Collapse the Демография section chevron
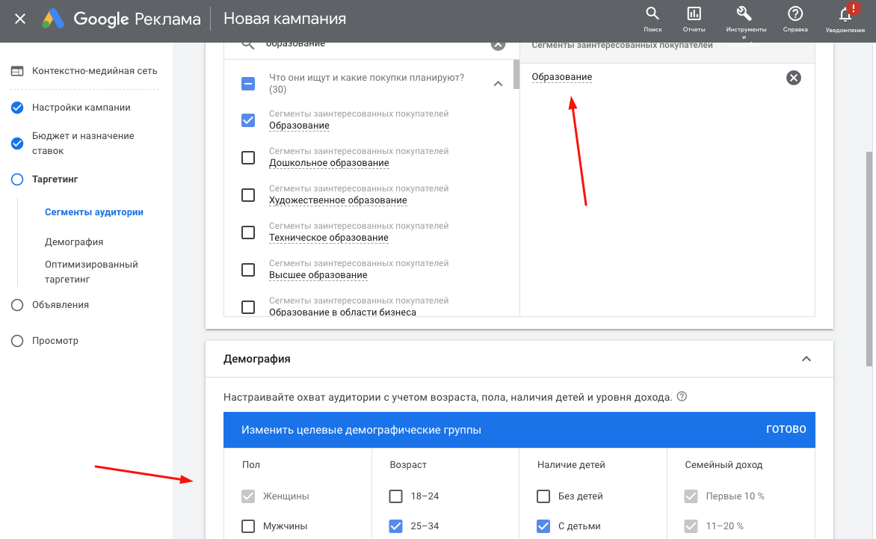 [806, 359]
